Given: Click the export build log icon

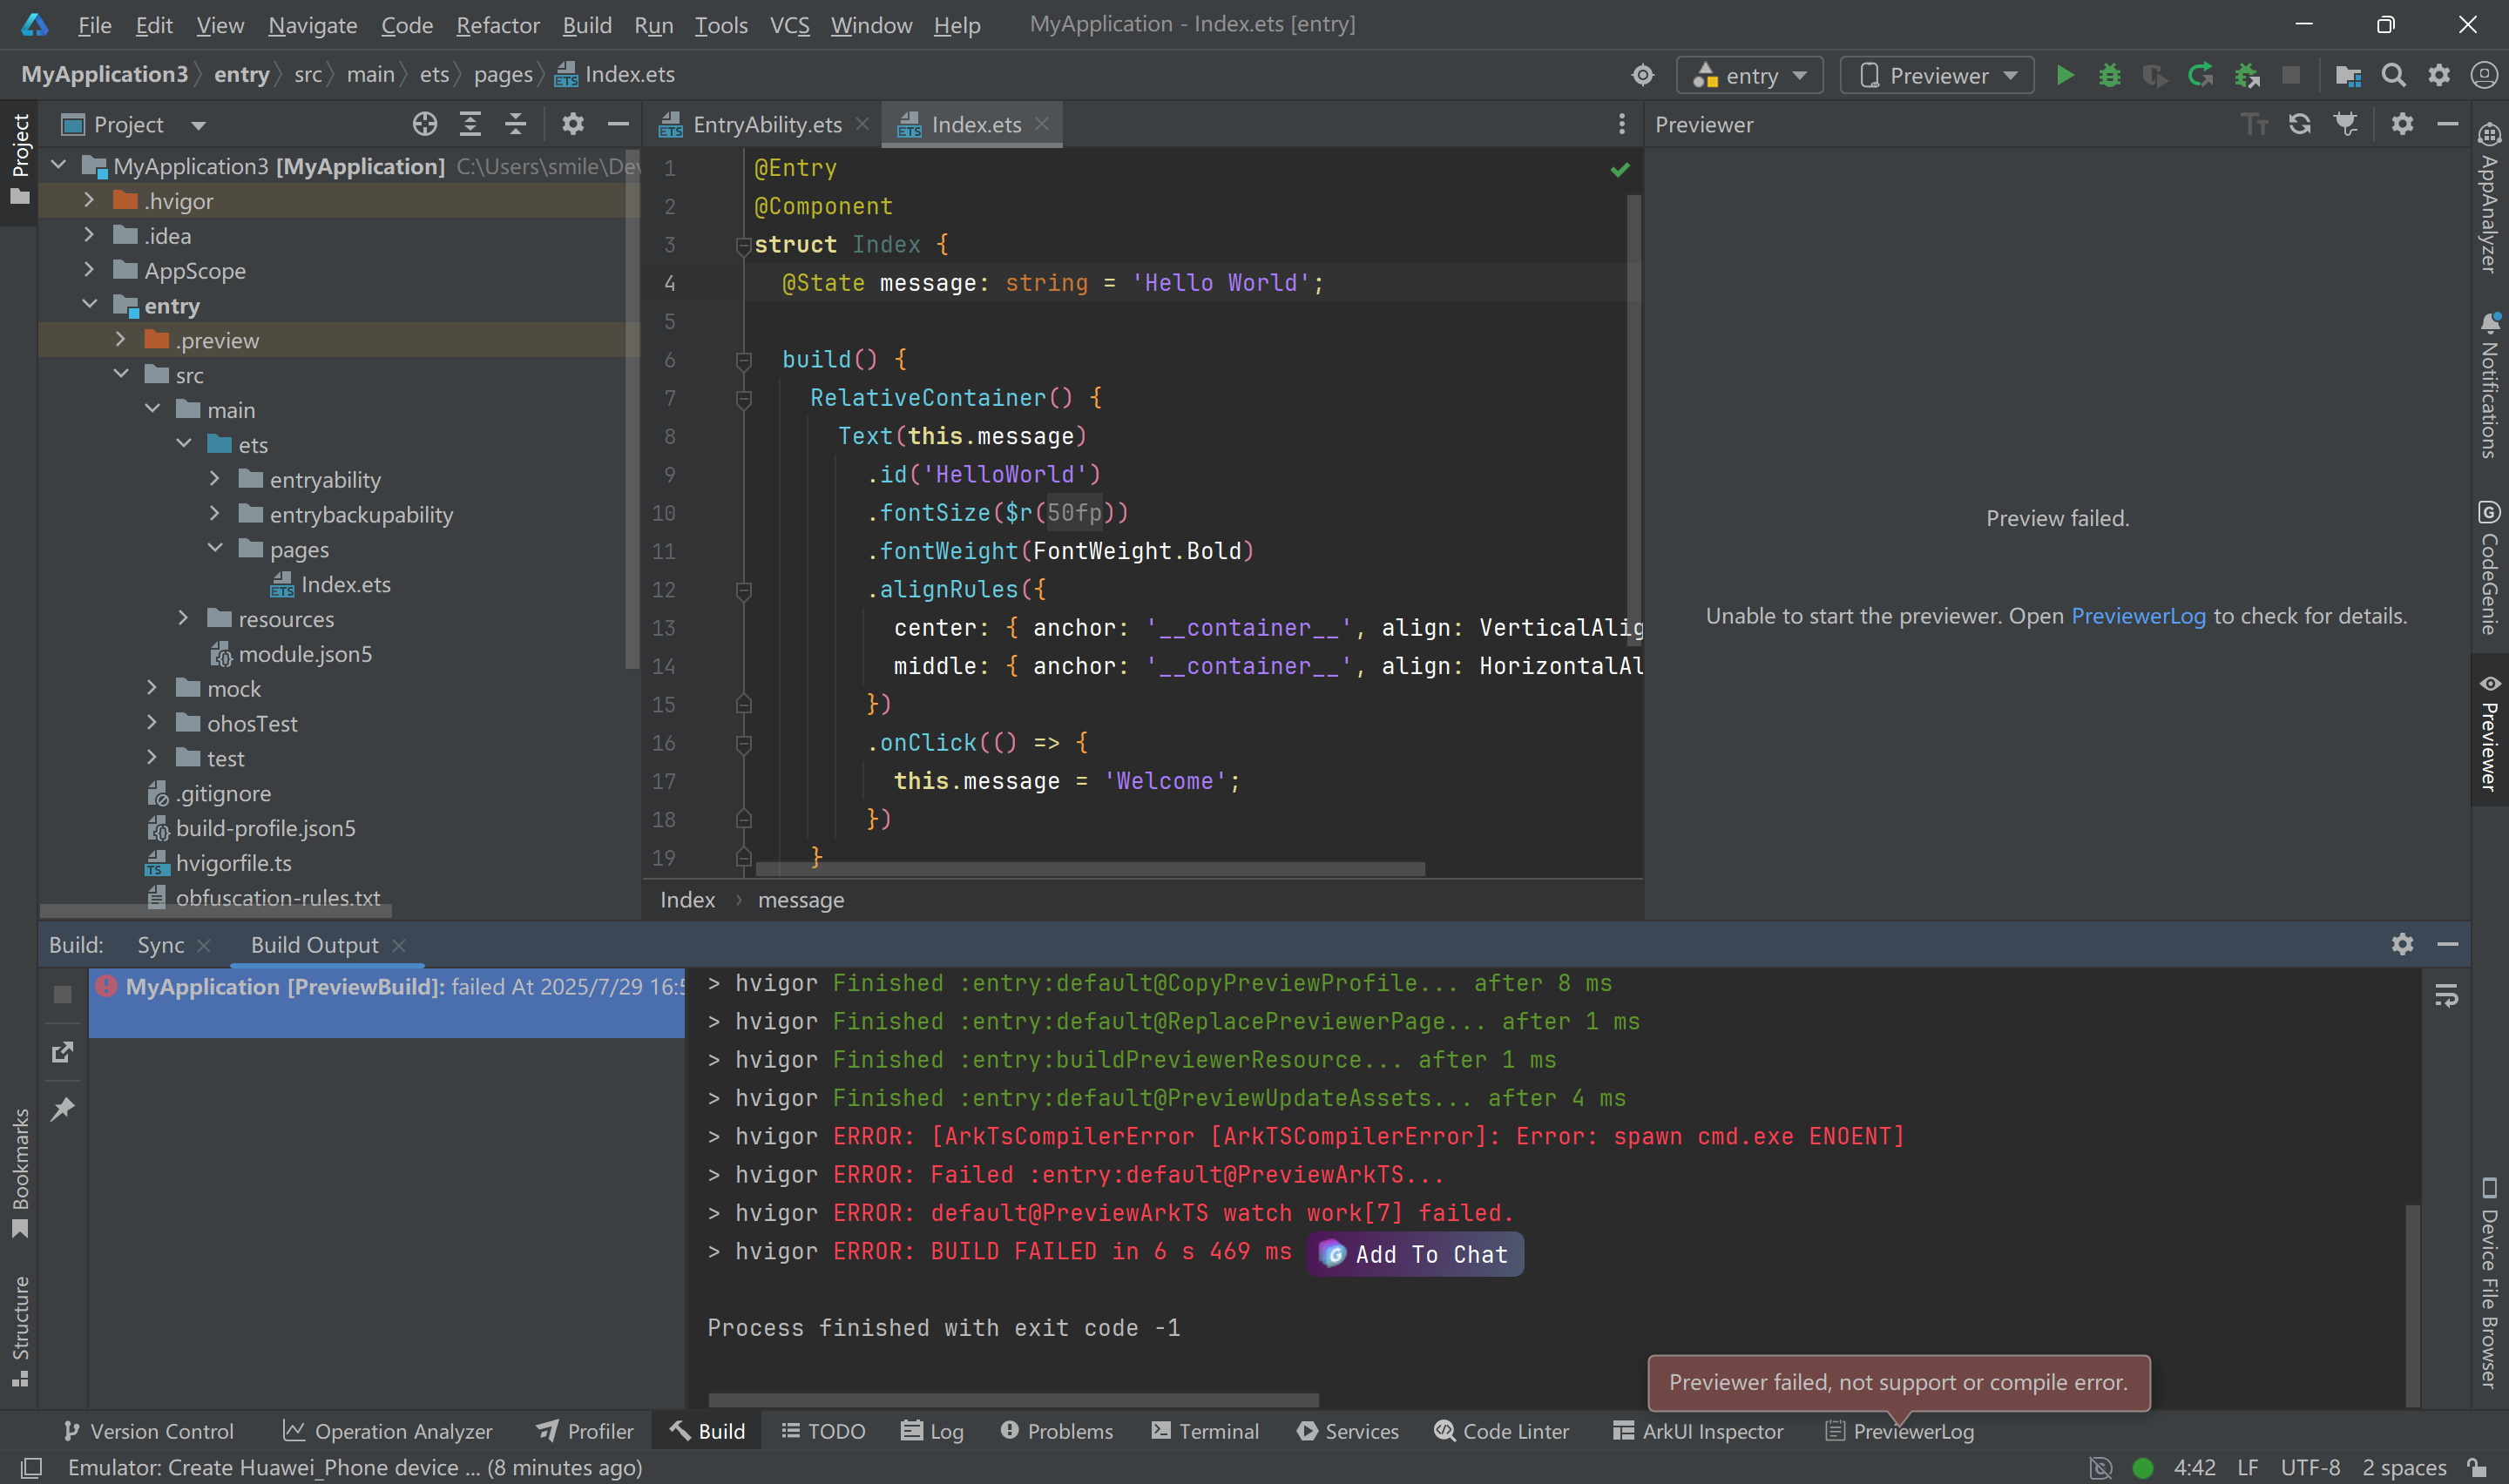Looking at the screenshot, I should 62,1052.
